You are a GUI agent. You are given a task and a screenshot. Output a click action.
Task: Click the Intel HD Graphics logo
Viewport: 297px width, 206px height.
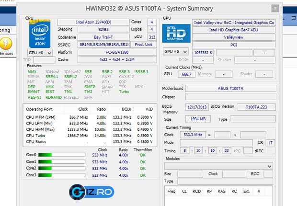[176, 33]
